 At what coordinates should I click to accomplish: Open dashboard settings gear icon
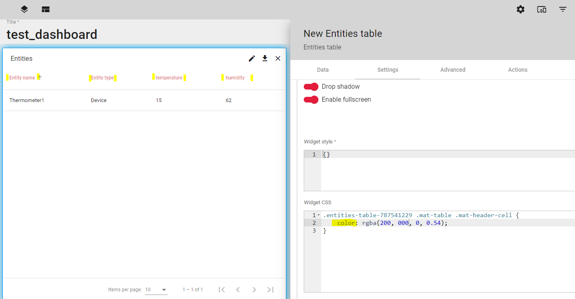coord(521,9)
